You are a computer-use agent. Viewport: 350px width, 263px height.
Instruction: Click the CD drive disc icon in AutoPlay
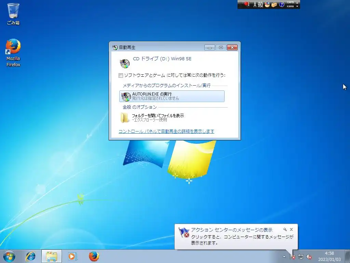pyautogui.click(x=124, y=63)
